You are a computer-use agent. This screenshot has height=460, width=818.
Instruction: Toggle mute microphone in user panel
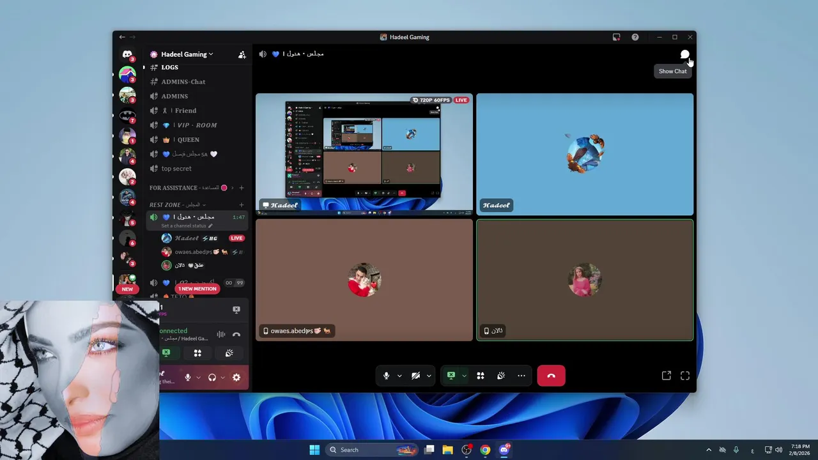point(187,378)
